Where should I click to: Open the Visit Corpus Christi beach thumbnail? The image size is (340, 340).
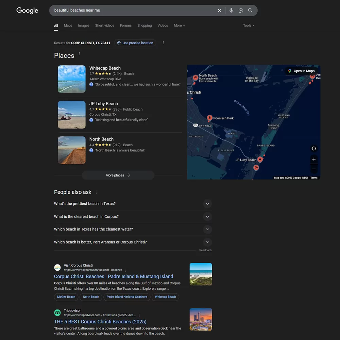point(201,274)
